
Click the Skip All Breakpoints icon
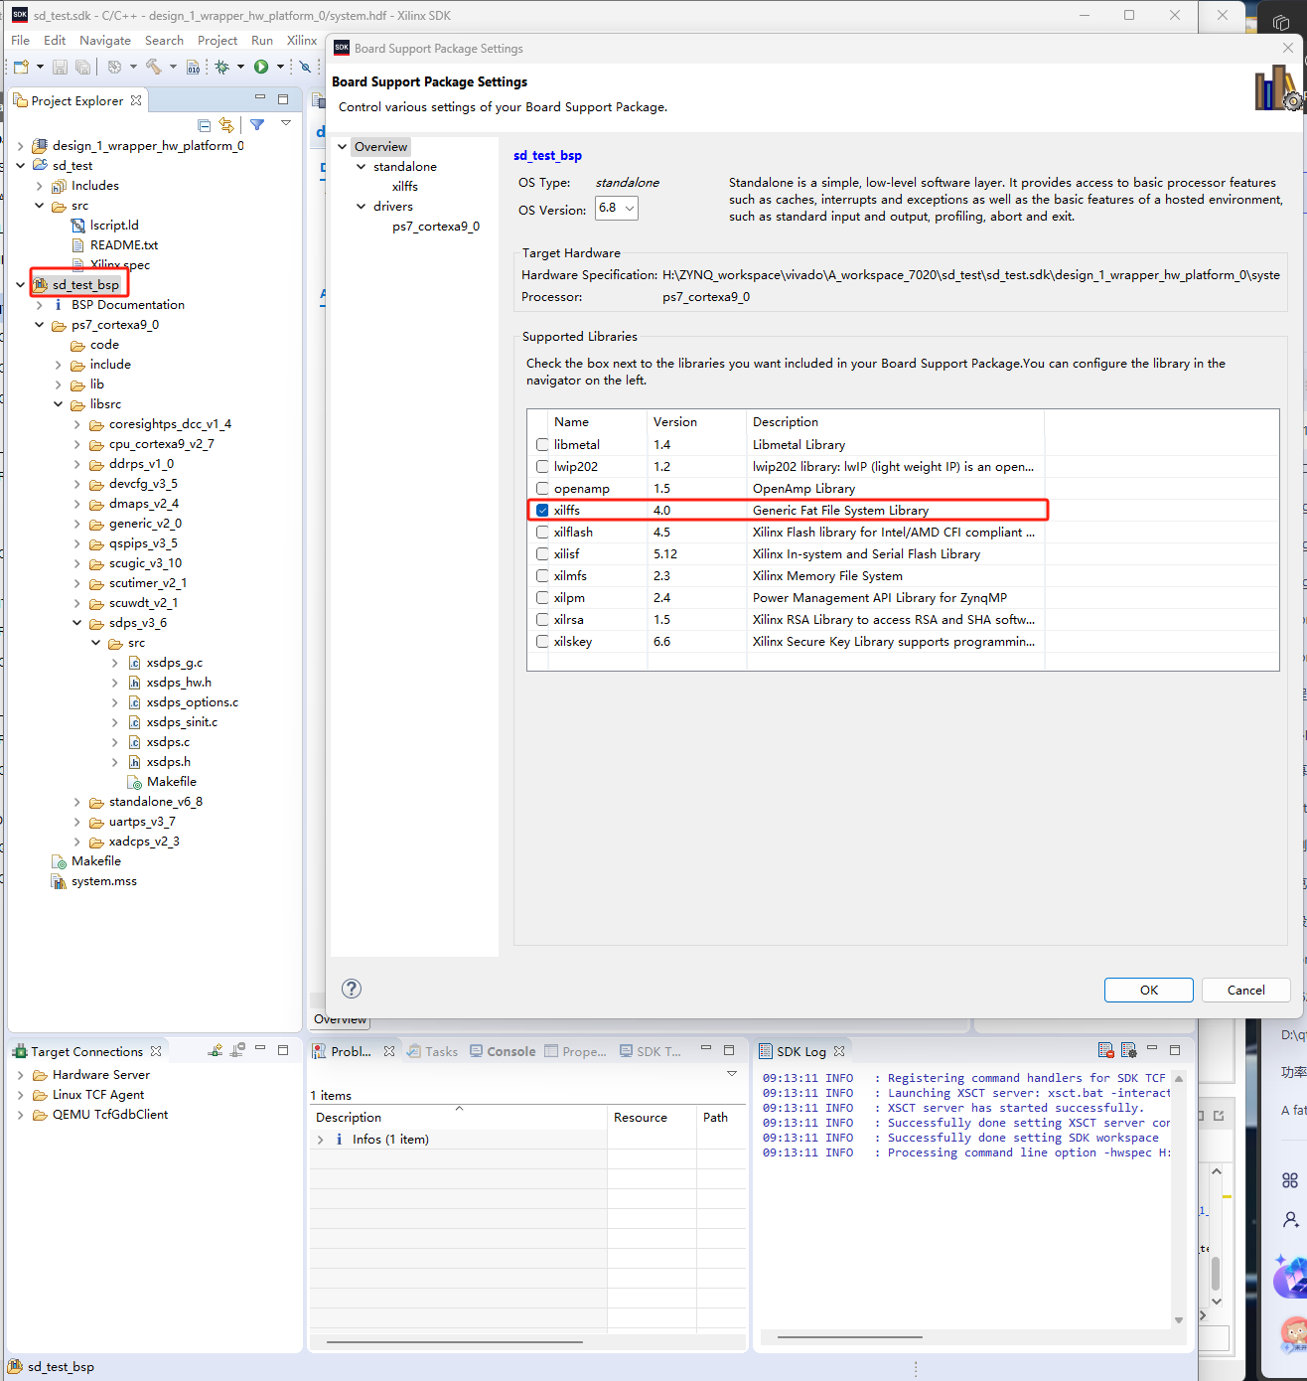pos(305,67)
